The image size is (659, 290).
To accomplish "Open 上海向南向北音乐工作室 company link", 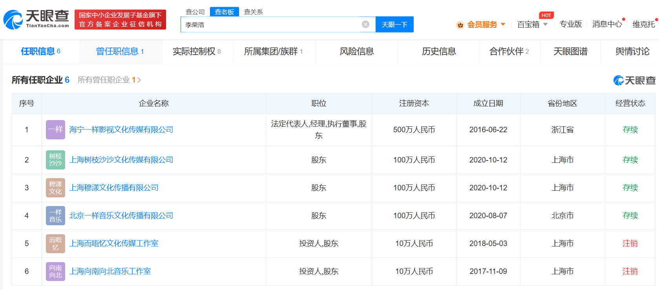I will [110, 271].
